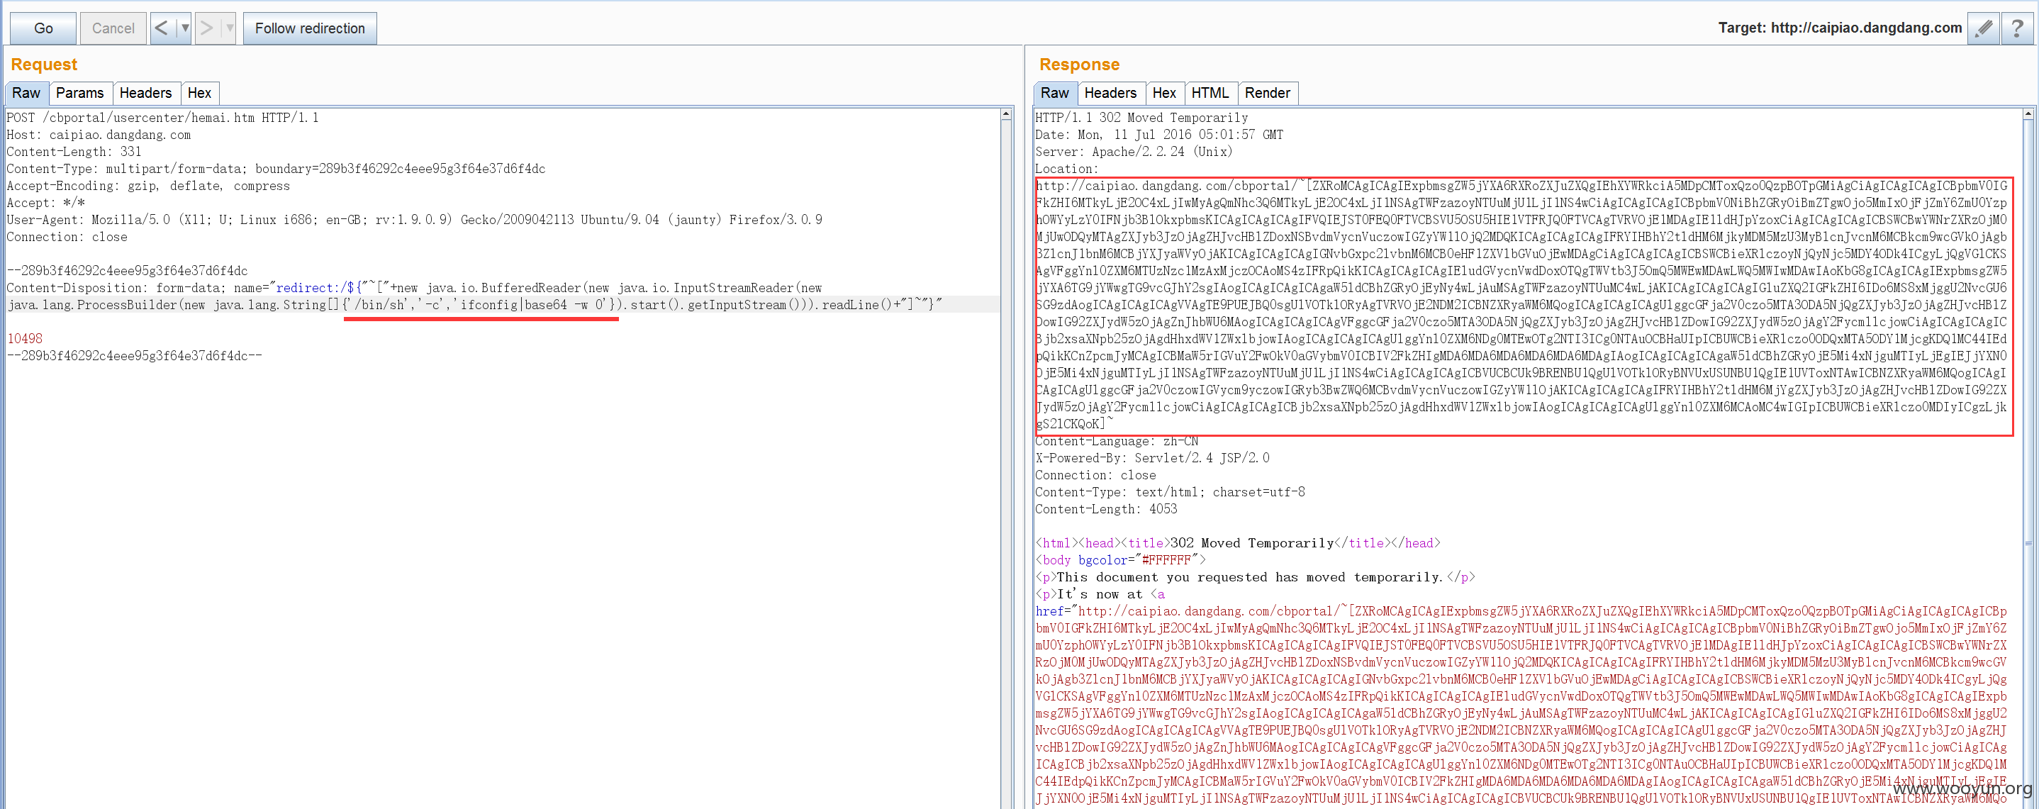Click request pane scrollbar up arrow

coord(1006,115)
